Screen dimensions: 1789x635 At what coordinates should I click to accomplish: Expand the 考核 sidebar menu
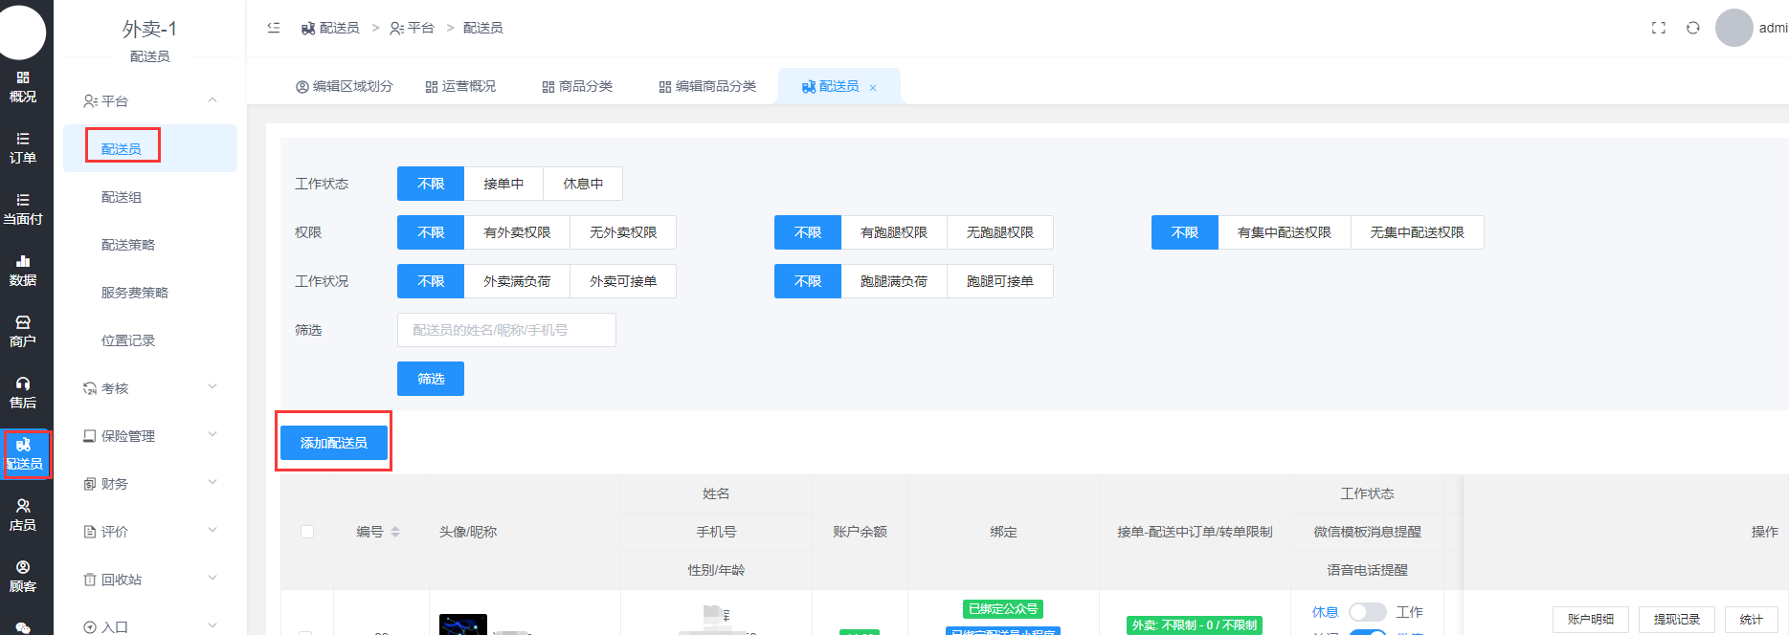point(149,388)
